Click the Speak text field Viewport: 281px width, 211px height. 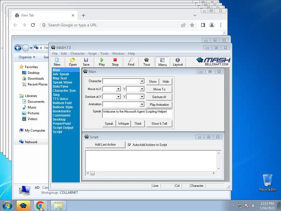click(137, 113)
